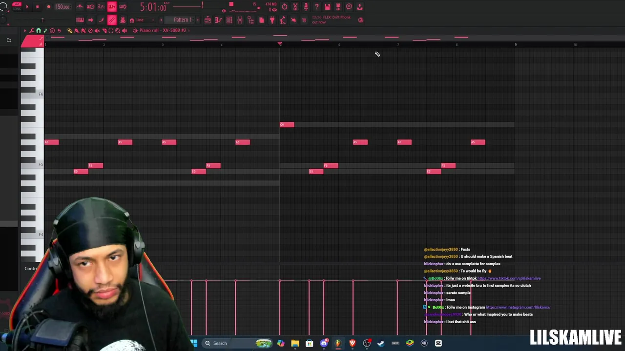Image resolution: width=625 pixels, height=351 pixels.
Task: Click the Play transport button
Action: [27, 6]
